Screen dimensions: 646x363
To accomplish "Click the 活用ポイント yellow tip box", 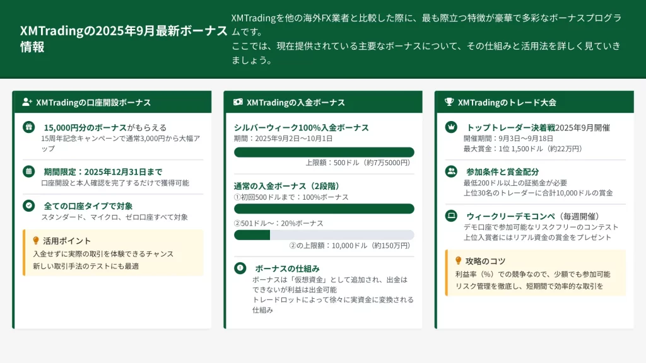I will point(114,253).
